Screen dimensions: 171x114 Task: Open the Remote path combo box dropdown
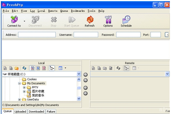point(167,74)
